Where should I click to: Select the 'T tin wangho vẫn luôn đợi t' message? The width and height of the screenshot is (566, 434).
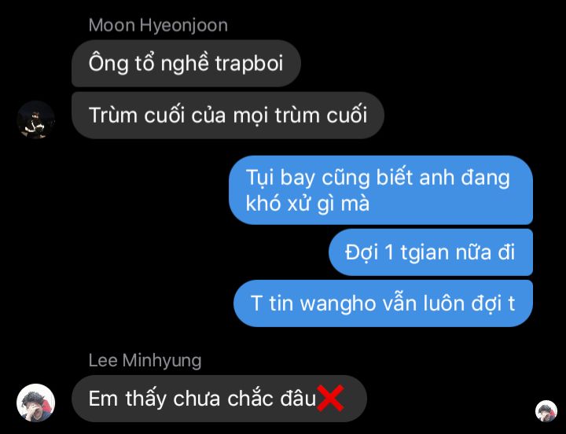tap(383, 303)
